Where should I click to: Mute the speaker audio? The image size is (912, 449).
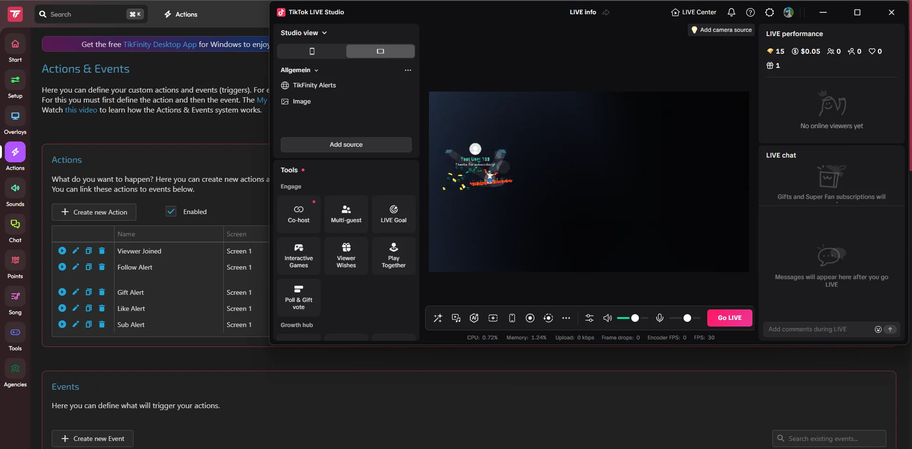[608, 318]
